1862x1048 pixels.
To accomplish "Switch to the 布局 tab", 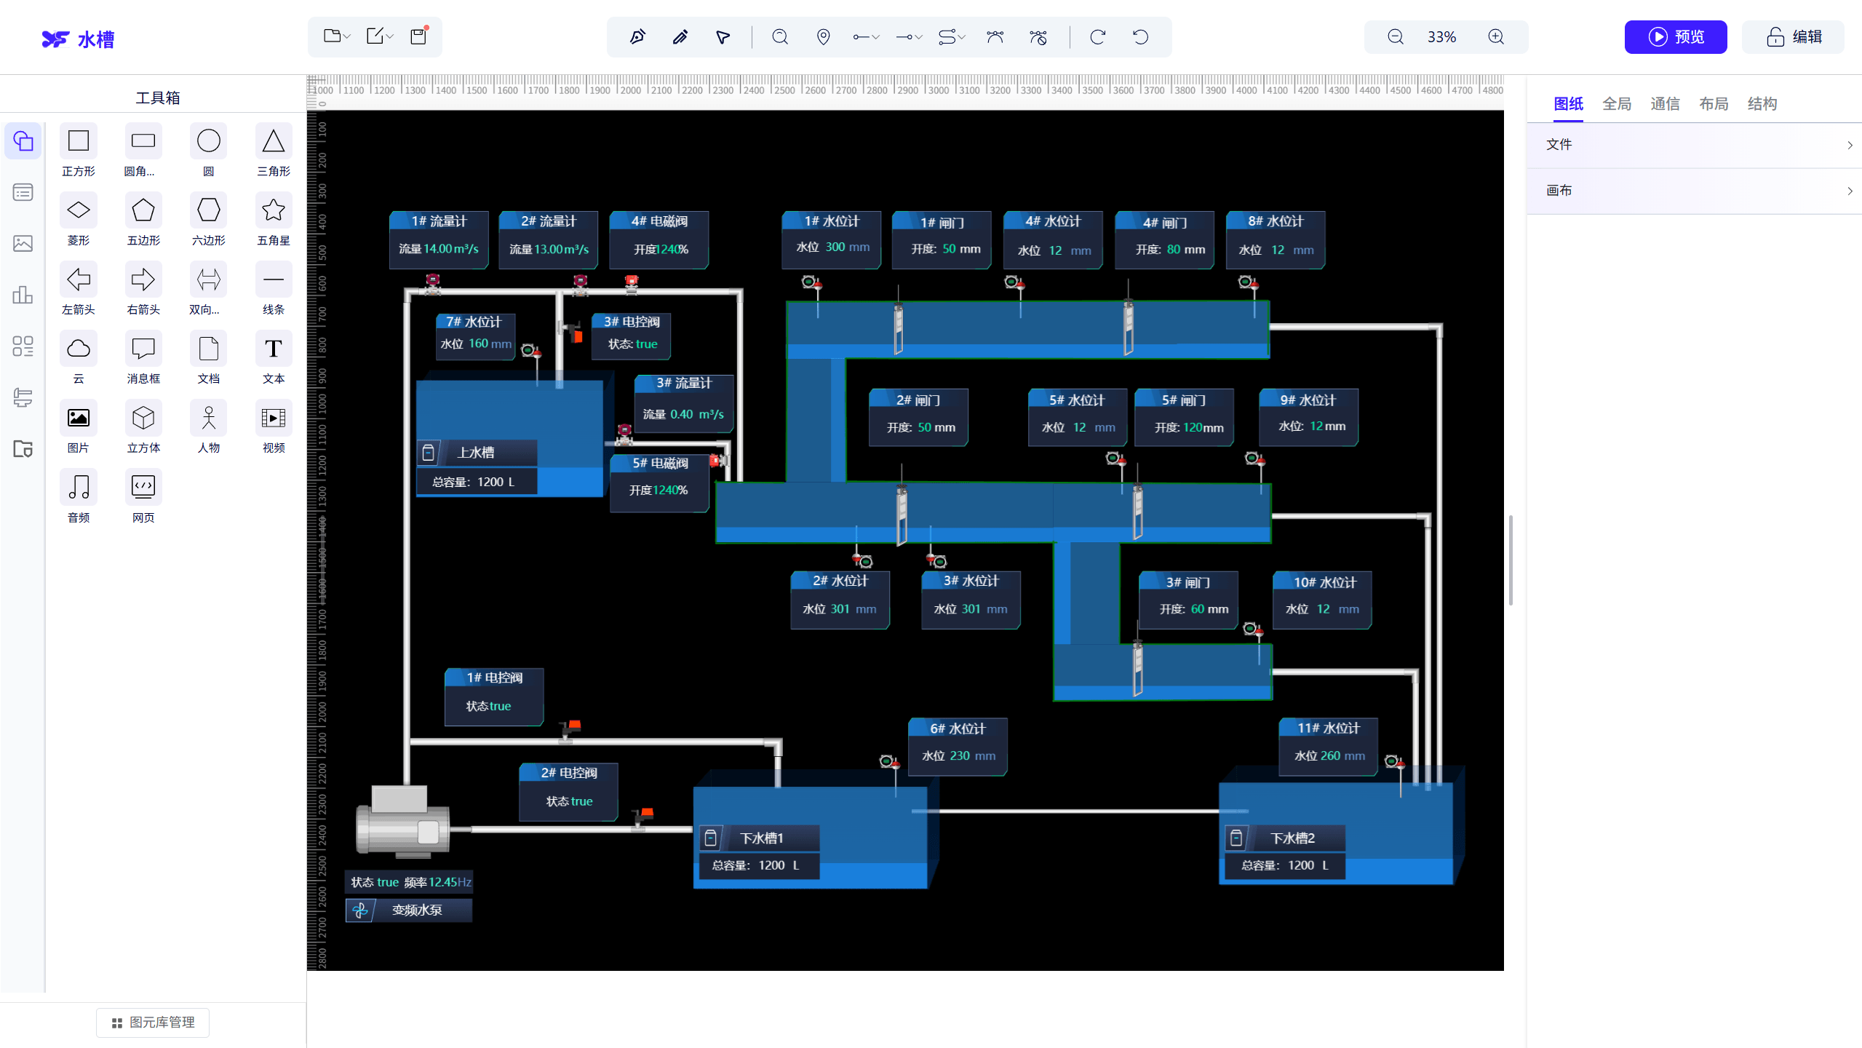I will (1714, 104).
